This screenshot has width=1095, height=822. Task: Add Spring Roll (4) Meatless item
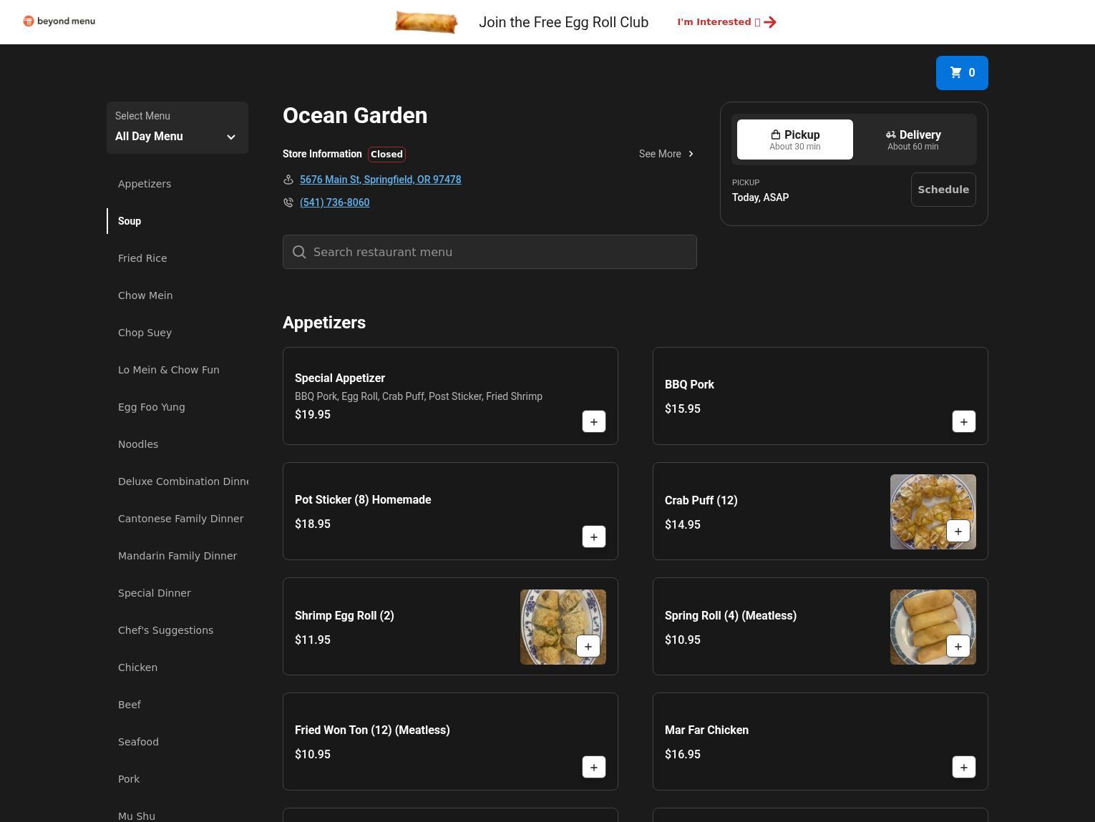click(x=958, y=647)
